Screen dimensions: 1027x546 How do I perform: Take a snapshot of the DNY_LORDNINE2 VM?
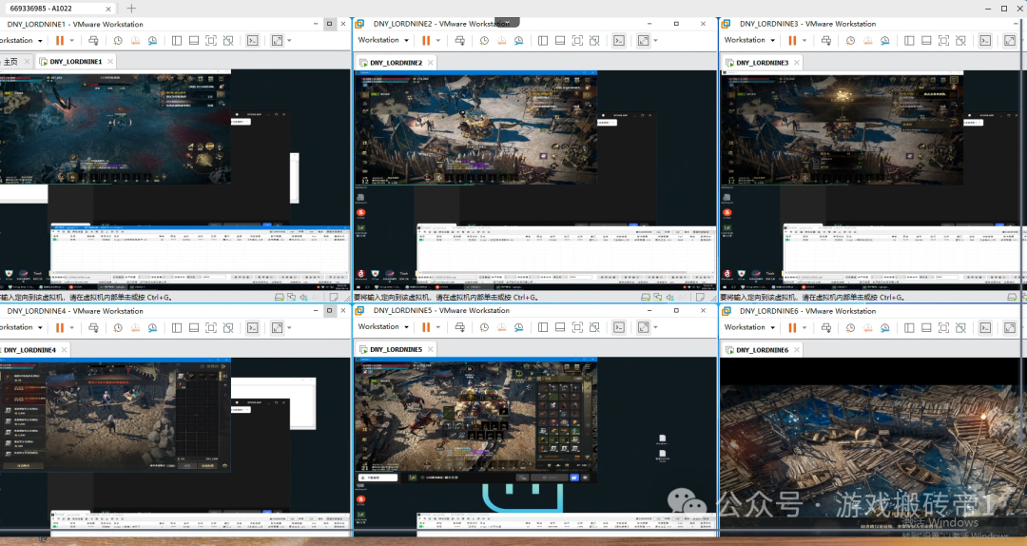click(484, 41)
